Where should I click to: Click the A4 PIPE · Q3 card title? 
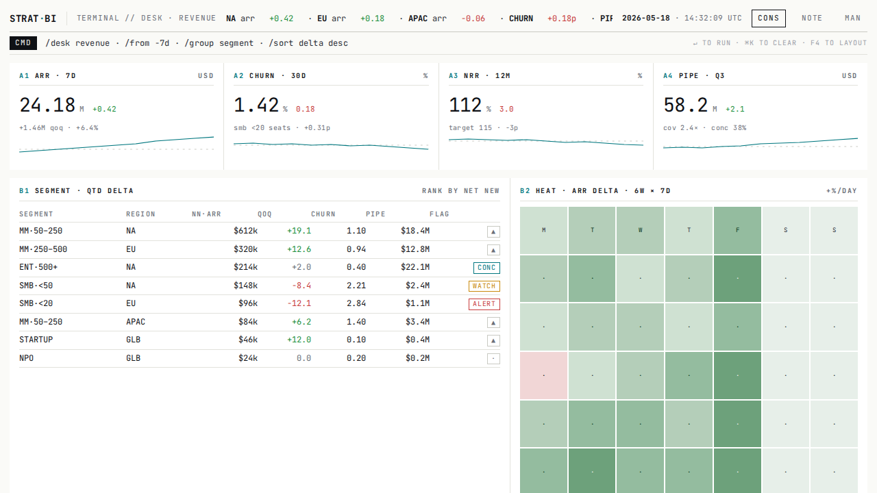coord(694,76)
